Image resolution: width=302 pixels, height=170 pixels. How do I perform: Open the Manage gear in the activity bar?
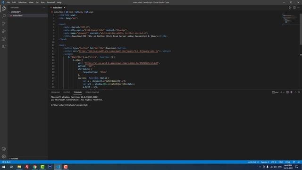4,156
